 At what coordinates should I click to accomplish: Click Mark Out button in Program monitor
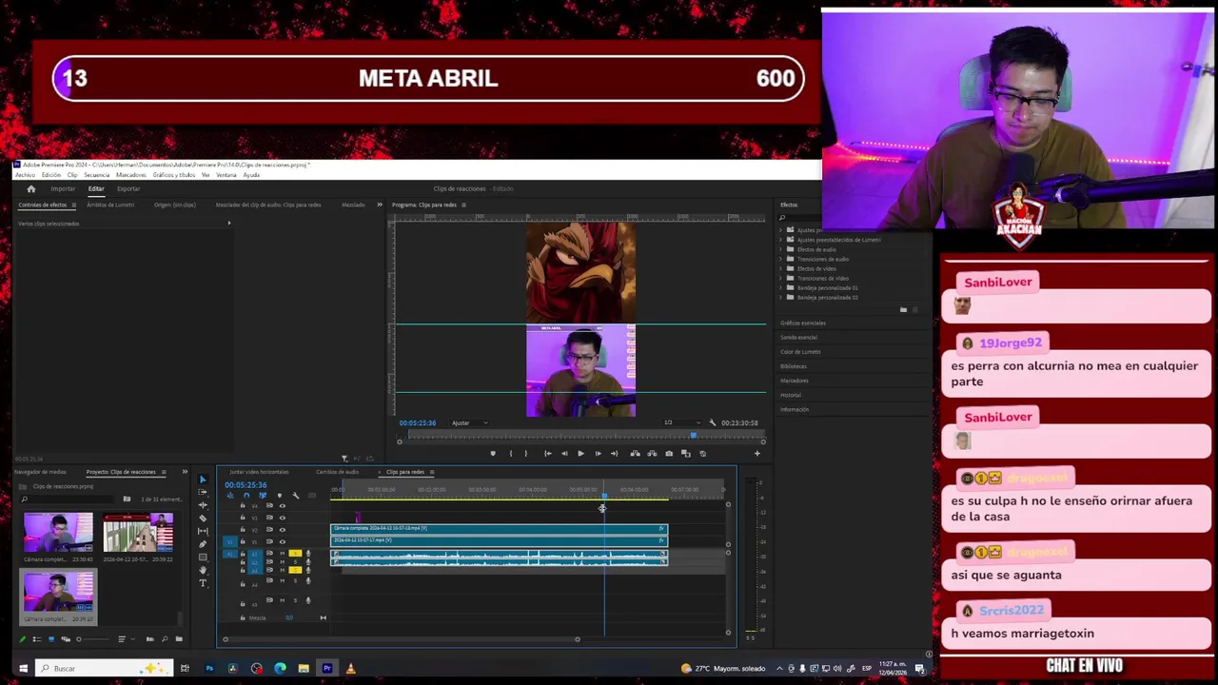point(525,454)
